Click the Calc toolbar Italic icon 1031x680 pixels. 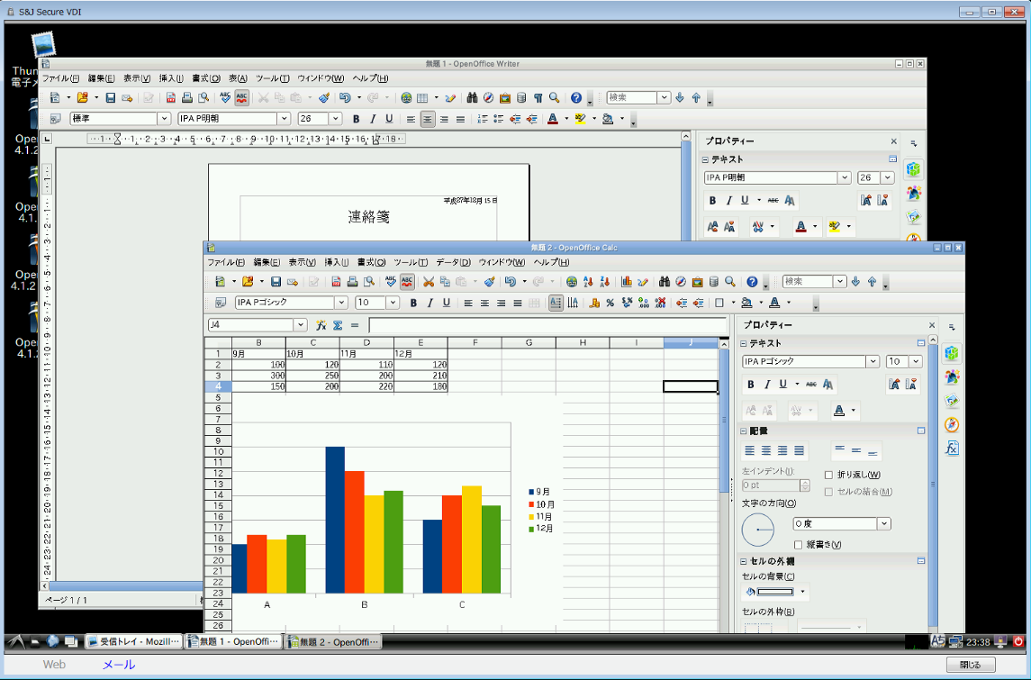[430, 303]
